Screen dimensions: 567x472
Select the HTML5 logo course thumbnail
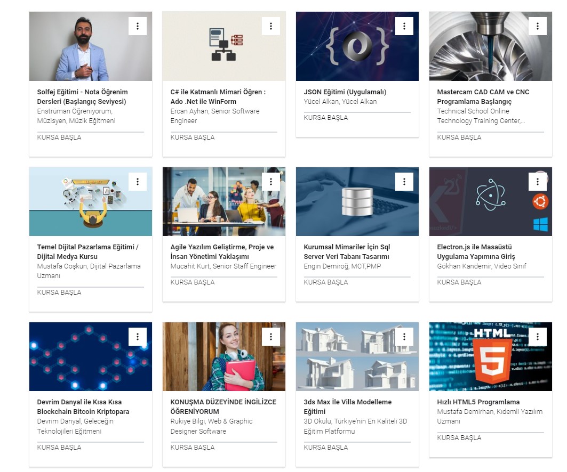(x=491, y=356)
